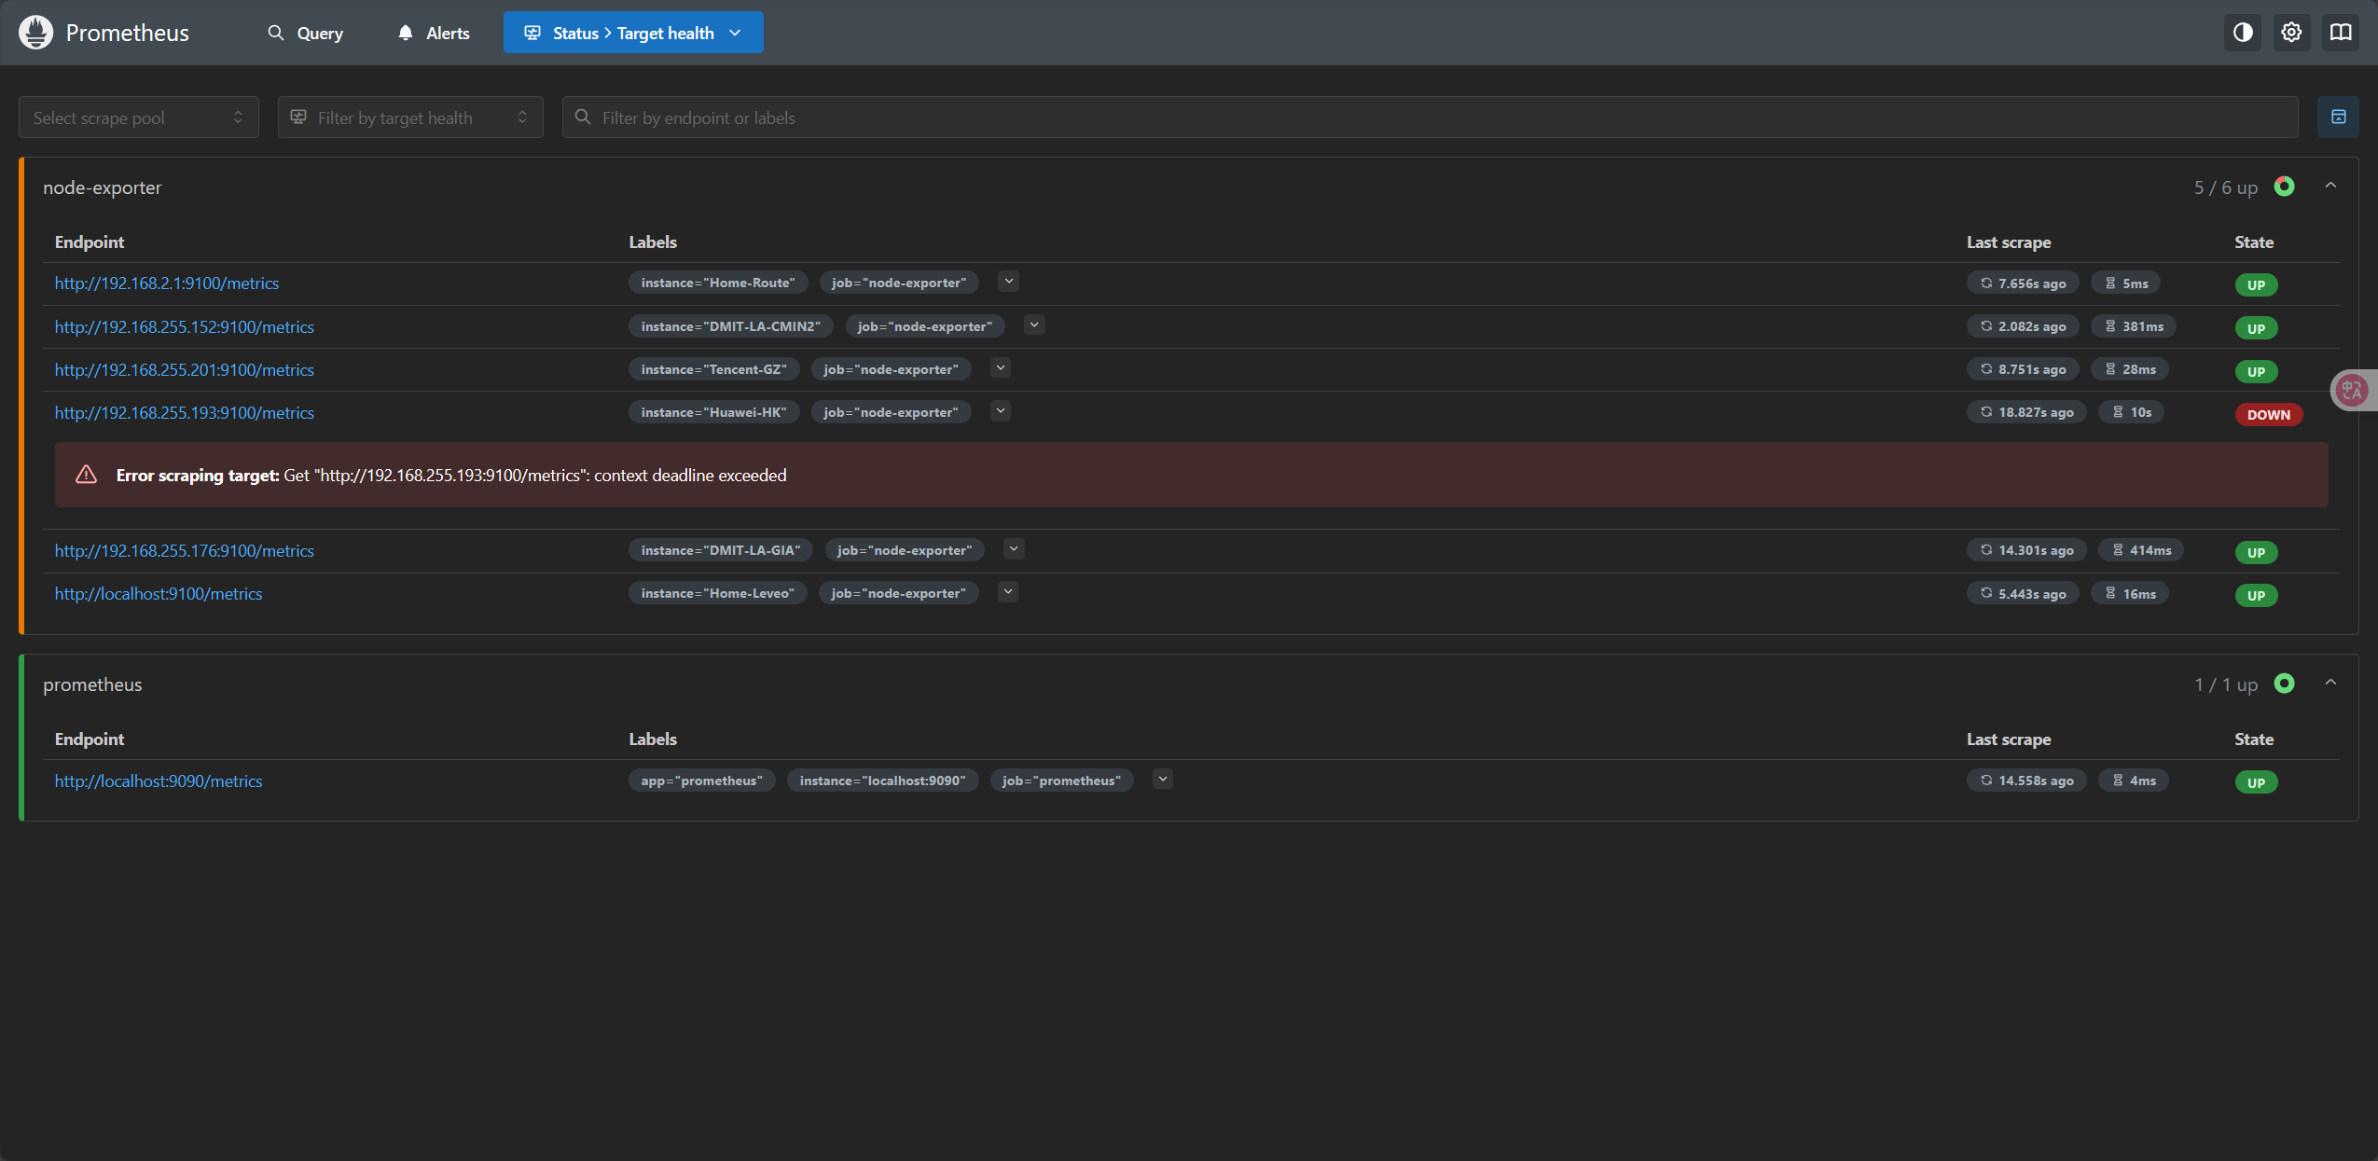Click the 414ms scrape duration badge
The height and width of the screenshot is (1161, 2378).
coord(2140,550)
